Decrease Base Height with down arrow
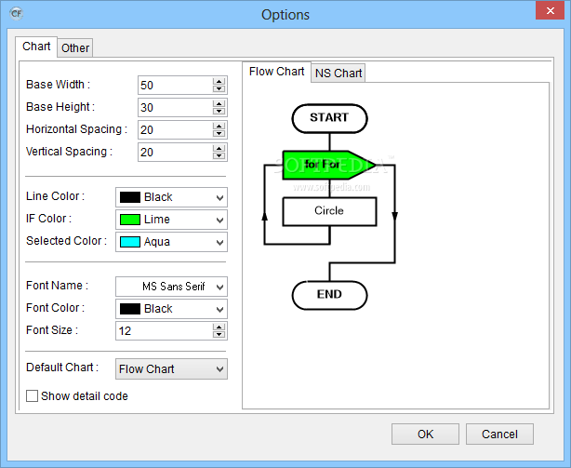Viewport: 571px width, 468px height. (x=219, y=111)
